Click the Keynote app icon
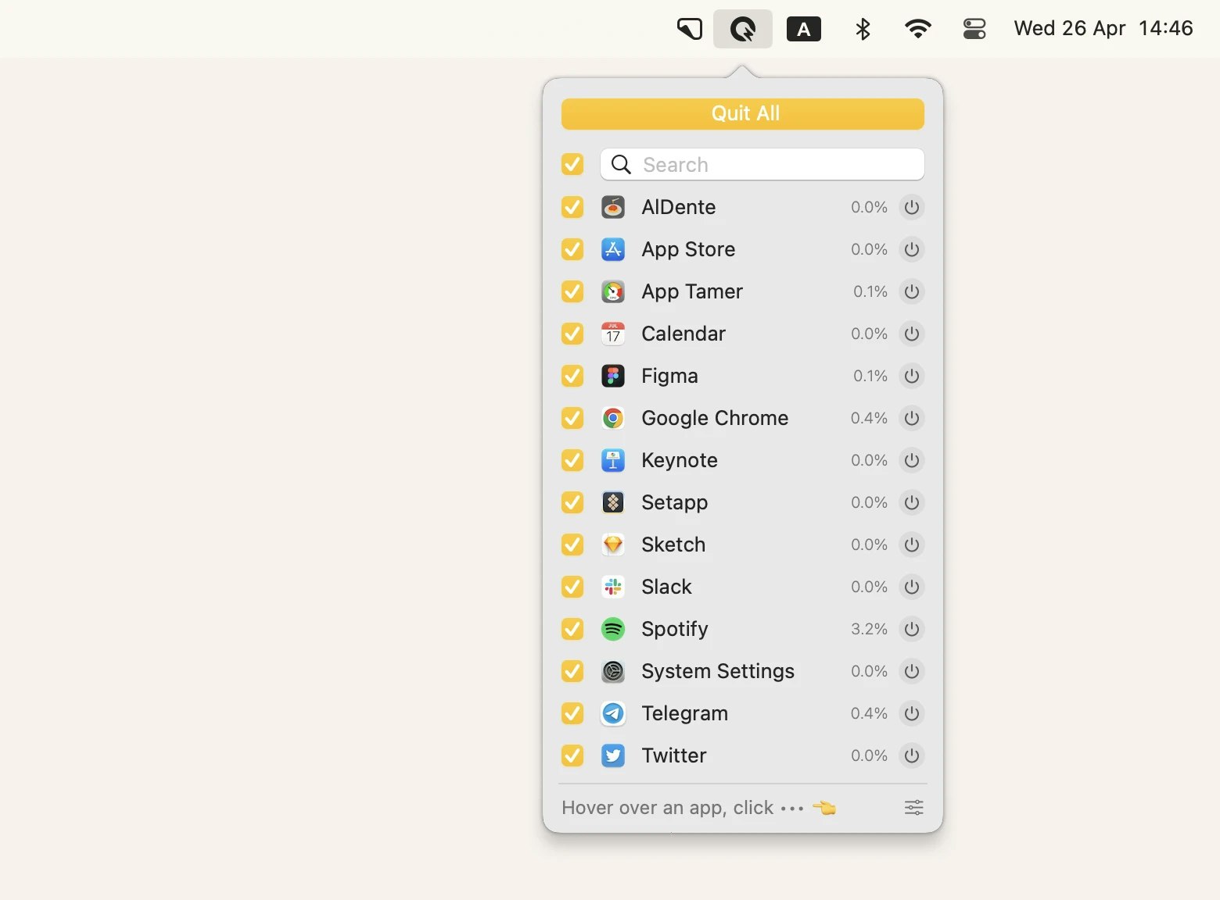Image resolution: width=1220 pixels, height=900 pixels. 613,460
